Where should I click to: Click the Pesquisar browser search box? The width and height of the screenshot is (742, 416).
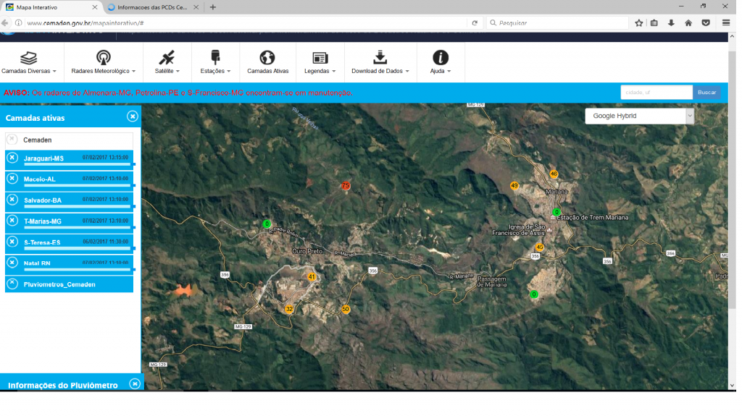[557, 22]
